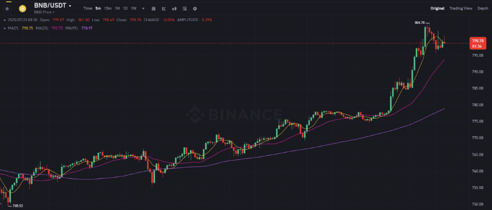Change chart type via the candlestick icon
Viewport: 492px width, 210px height.
pos(173,9)
